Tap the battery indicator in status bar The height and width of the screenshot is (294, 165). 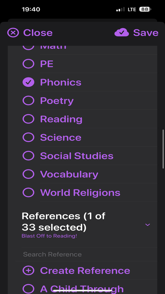click(x=145, y=9)
